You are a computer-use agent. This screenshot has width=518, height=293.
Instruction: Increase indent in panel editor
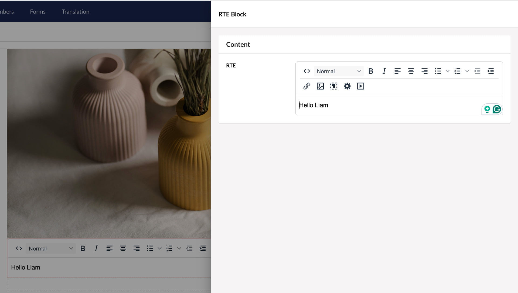click(491, 71)
